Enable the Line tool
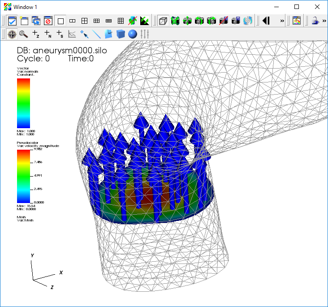The width and height of the screenshot is (328, 307). click(96, 34)
